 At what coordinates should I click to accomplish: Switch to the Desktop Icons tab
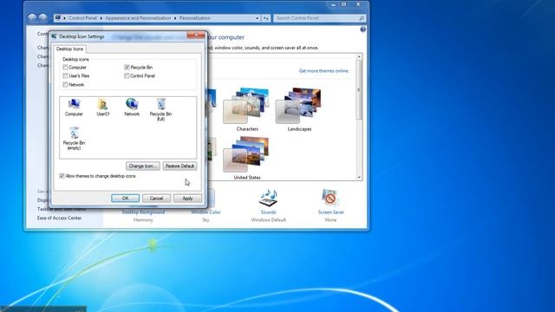point(69,49)
